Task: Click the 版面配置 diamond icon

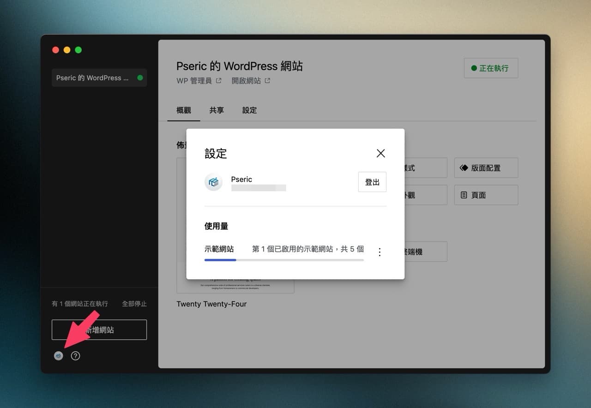Action: 464,168
